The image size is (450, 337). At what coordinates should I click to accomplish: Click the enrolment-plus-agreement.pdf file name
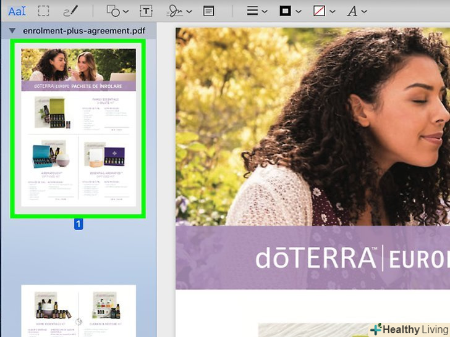click(x=79, y=30)
